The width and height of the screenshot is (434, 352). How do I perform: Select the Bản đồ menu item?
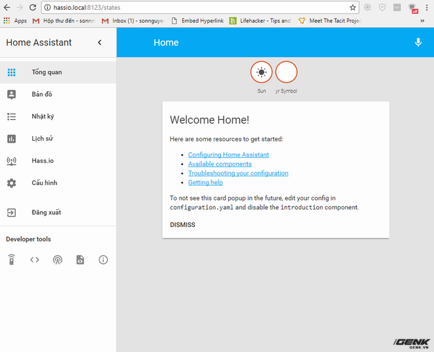coord(58,95)
